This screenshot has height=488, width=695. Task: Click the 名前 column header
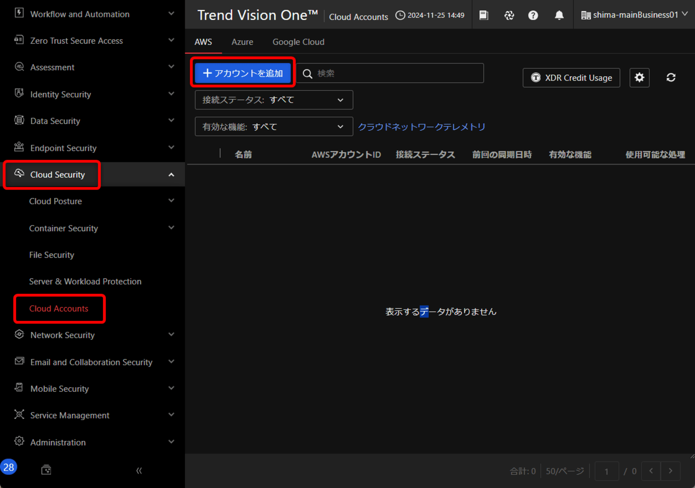point(243,154)
